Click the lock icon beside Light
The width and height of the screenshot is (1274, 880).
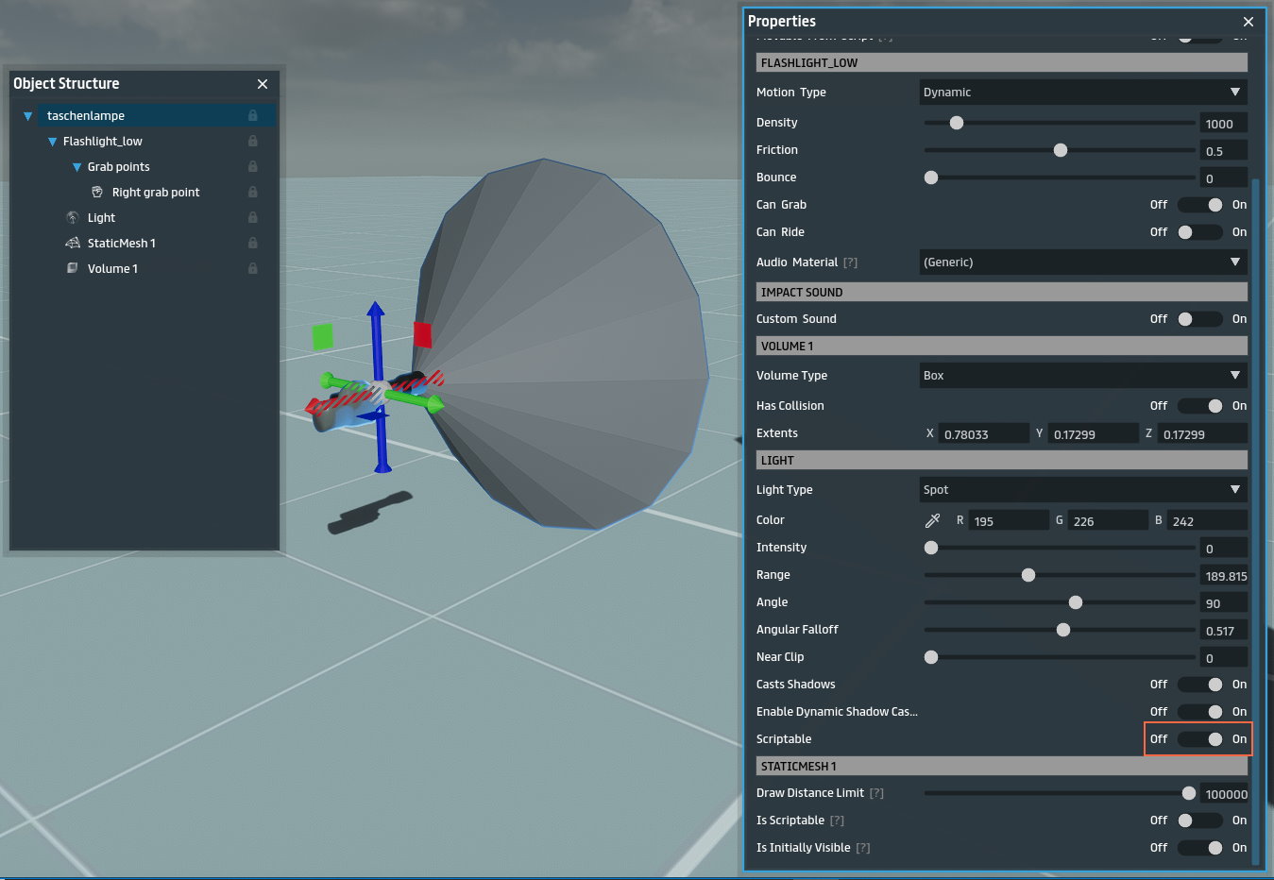253,217
